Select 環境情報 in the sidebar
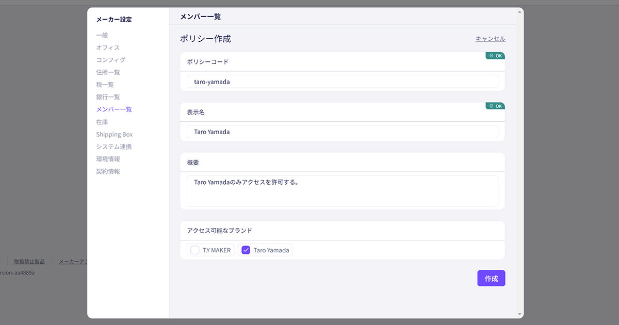Image resolution: width=619 pixels, height=325 pixels. [x=108, y=159]
